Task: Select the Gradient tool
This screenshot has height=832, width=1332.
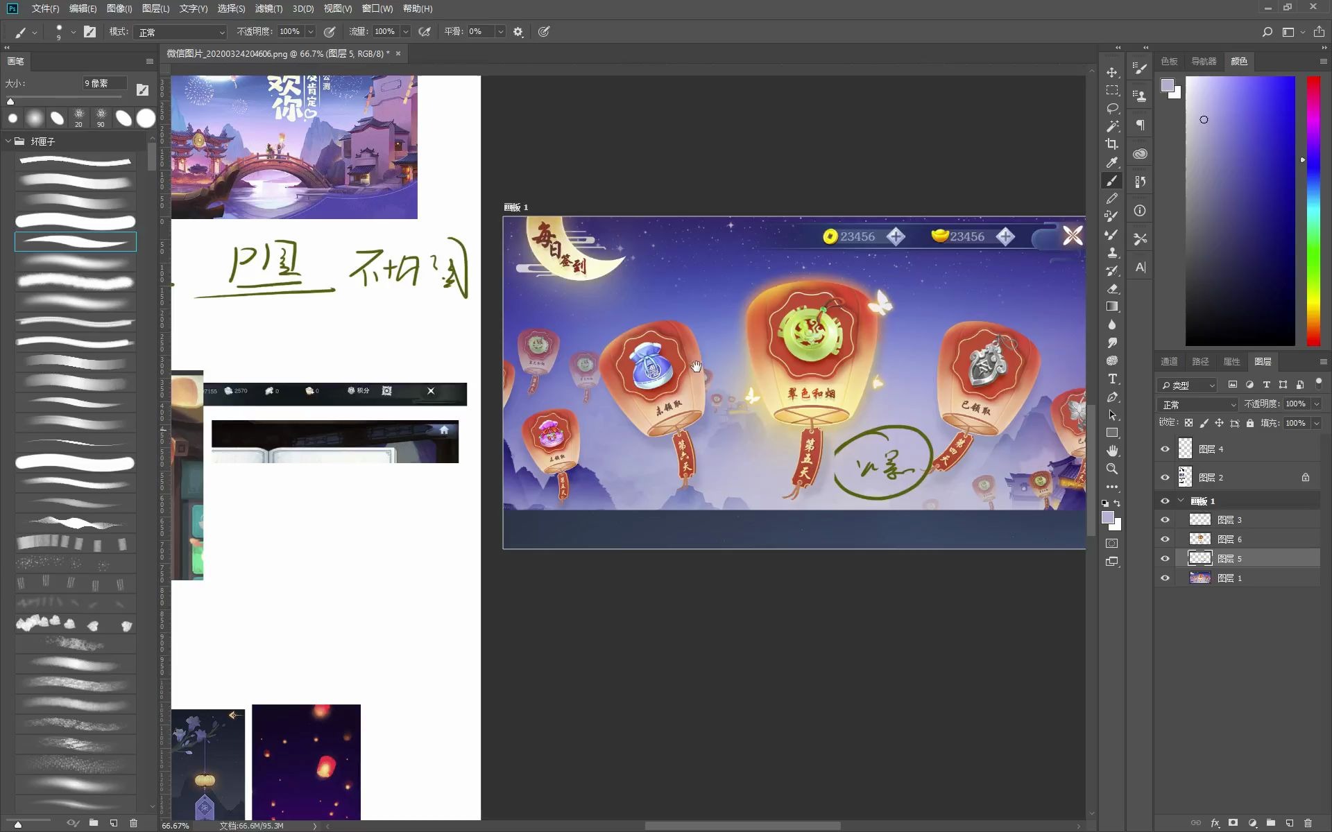Action: tap(1112, 306)
